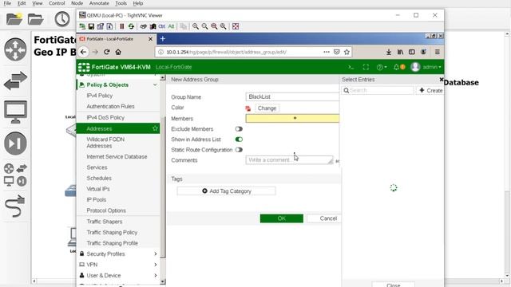The image size is (511, 287).
Task: Browse switches in GNS3 device panel
Action: pos(15,81)
